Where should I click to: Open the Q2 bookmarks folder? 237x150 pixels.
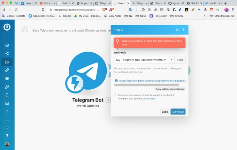click(x=129, y=16)
